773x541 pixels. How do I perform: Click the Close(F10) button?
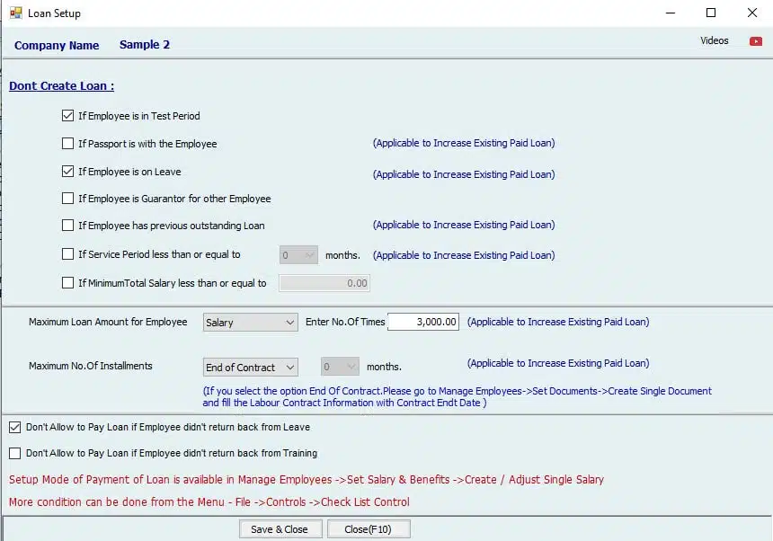coord(369,529)
